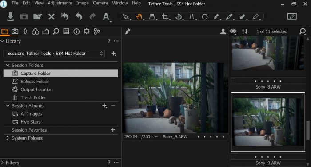The width and height of the screenshot is (311, 167).
Task: Click the edit icon at toolbar right
Action: click(292, 16)
